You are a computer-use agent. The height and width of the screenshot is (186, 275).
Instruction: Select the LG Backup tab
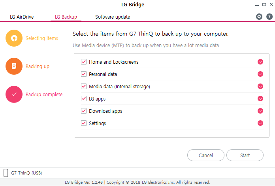[66, 17]
